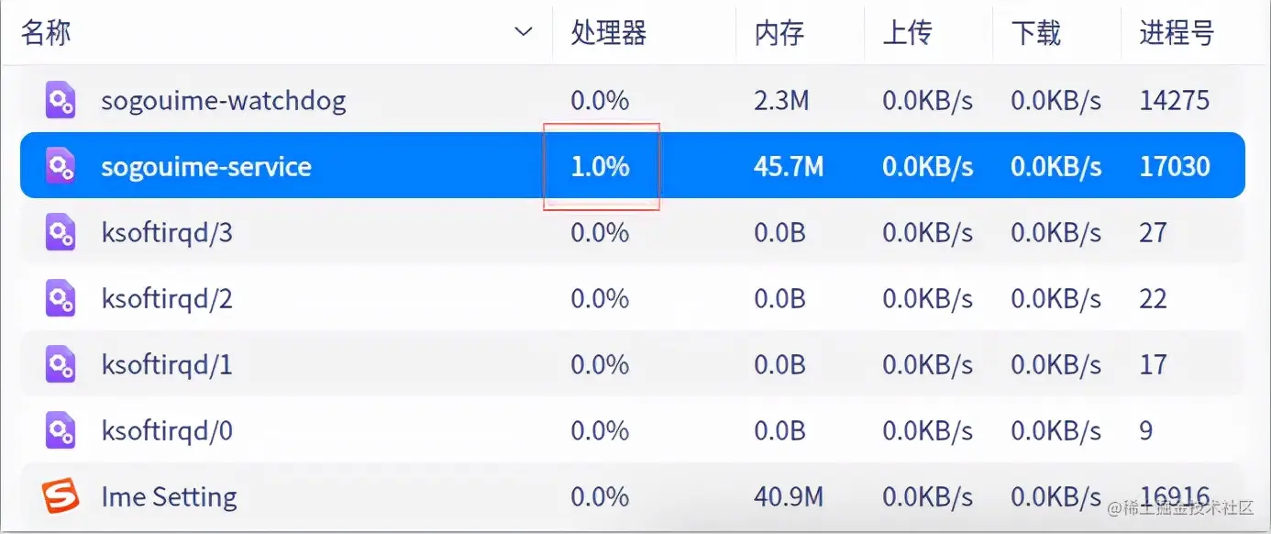Viewport: 1271px width, 534px height.
Task: Click the ksoftirqd/1 process icon
Action: click(61, 364)
